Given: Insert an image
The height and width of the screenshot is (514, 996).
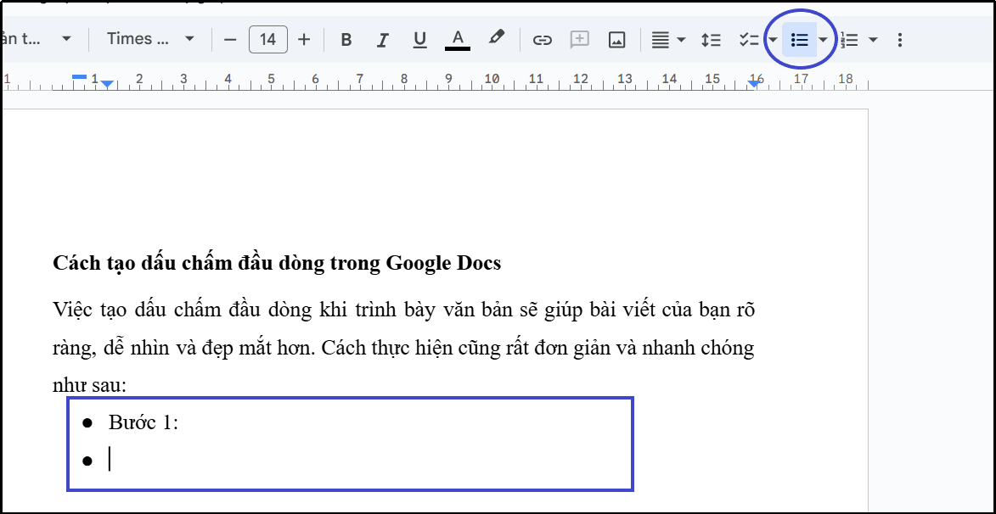Looking at the screenshot, I should [616, 38].
